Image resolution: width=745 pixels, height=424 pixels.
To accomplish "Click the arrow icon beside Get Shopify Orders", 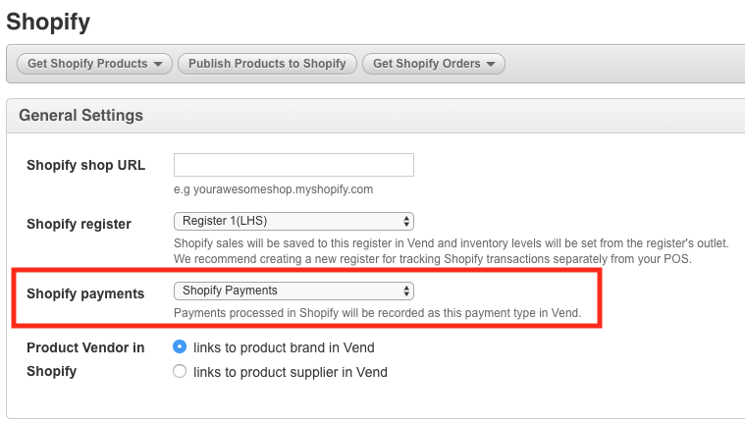I will click(491, 65).
